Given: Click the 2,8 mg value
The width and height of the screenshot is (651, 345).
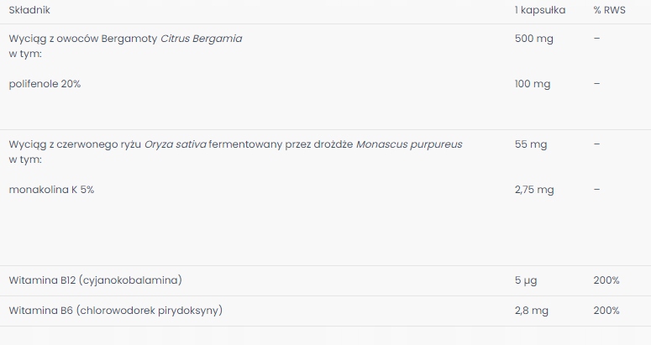Looking at the screenshot, I should click(x=532, y=311).
